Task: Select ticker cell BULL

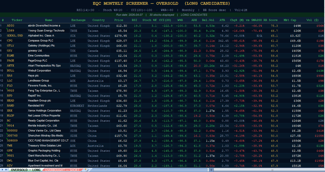Action: click(16, 70)
